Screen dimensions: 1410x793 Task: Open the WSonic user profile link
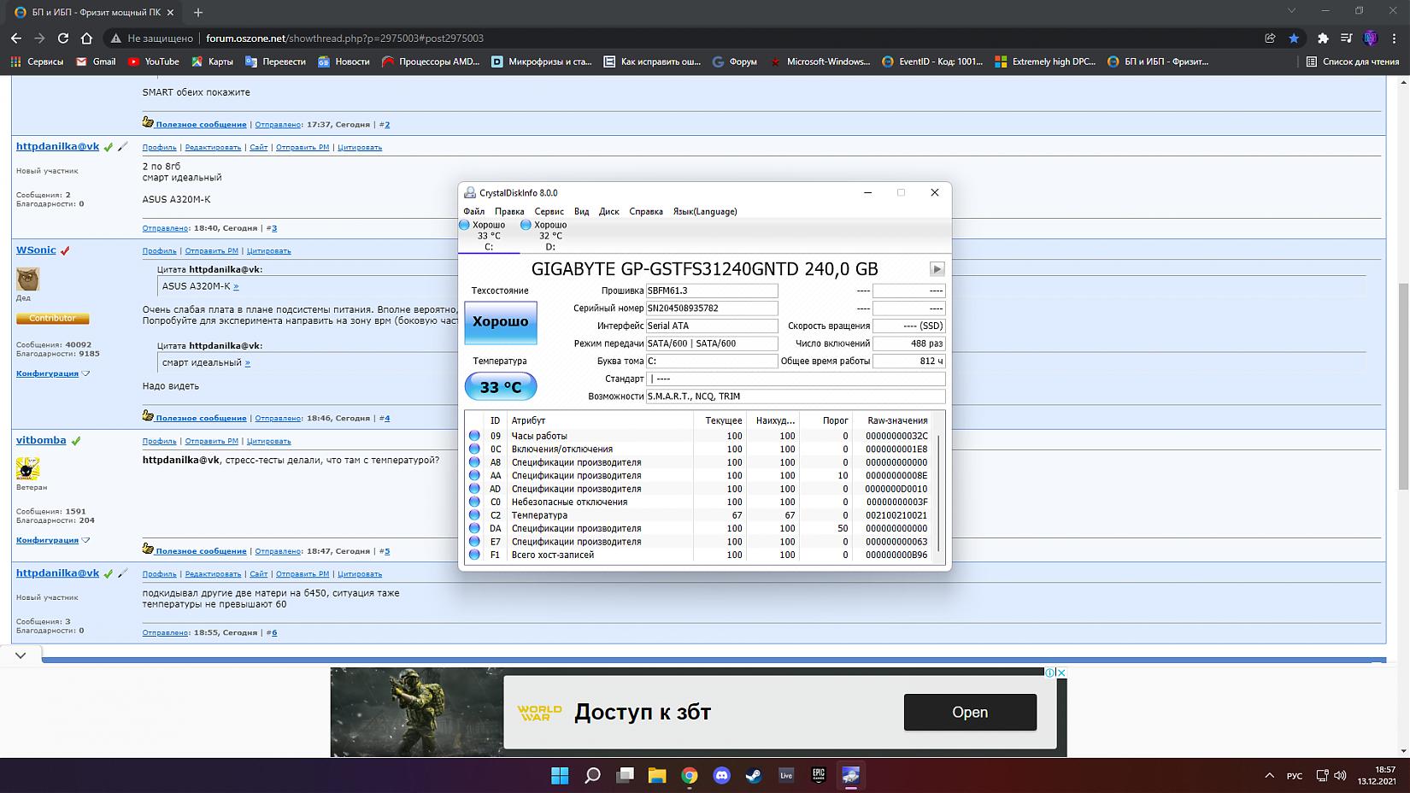36,250
